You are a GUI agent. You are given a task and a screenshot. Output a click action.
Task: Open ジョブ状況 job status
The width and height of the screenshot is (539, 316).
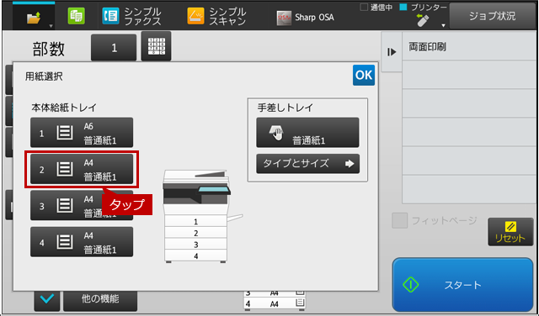click(492, 16)
